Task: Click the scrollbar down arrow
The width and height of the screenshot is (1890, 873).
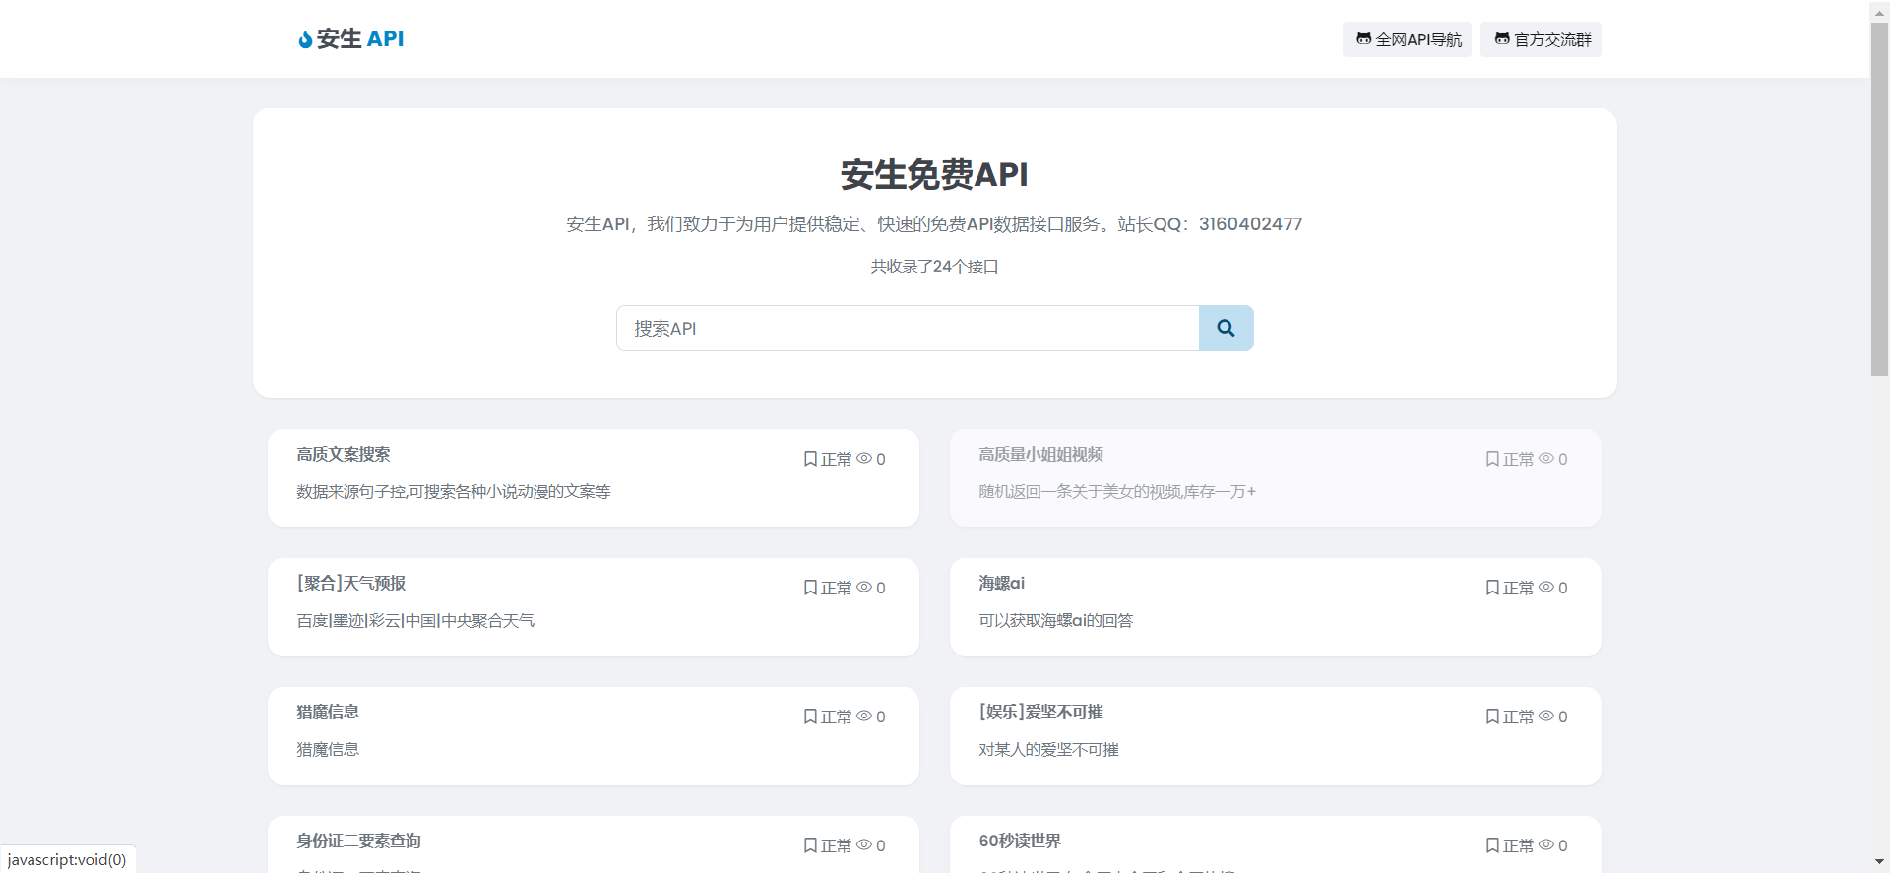Action: click(x=1879, y=862)
